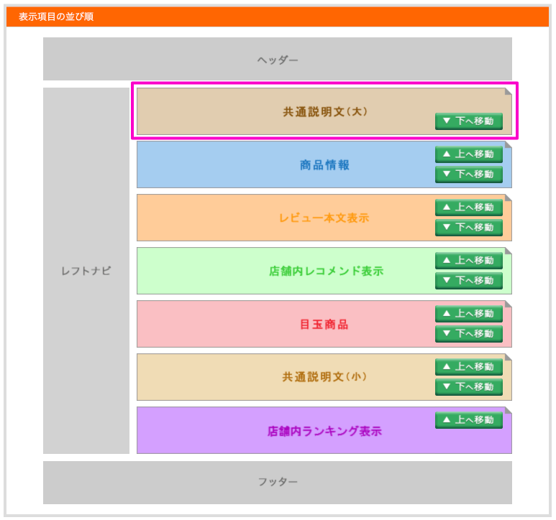Move 商品情報 block up
The height and width of the screenshot is (520, 556).
click(468, 154)
